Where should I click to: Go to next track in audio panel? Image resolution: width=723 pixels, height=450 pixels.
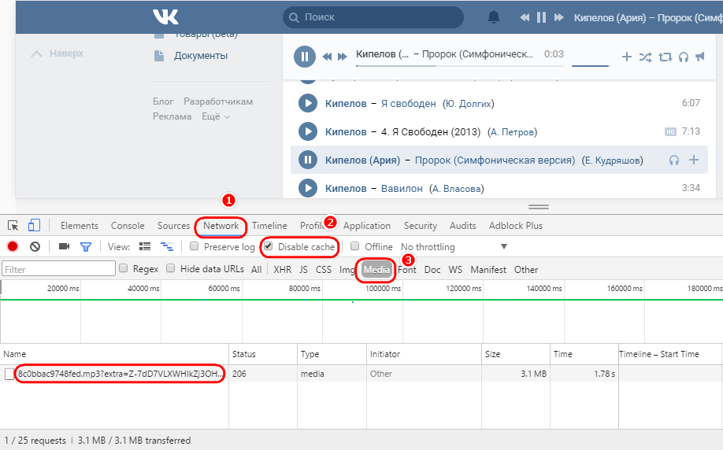(342, 57)
